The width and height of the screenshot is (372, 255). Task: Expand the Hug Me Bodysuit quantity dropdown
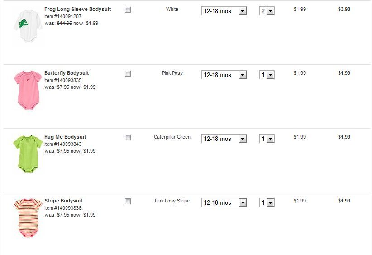pyautogui.click(x=267, y=139)
